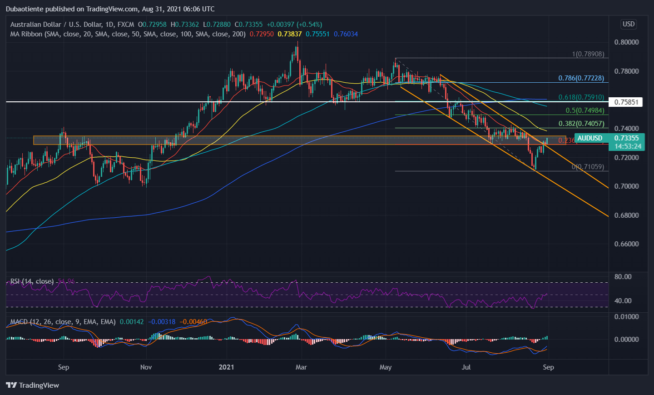Image resolution: width=654 pixels, height=395 pixels.
Task: Click the 2021 label on the time axis
Action: pyautogui.click(x=226, y=367)
